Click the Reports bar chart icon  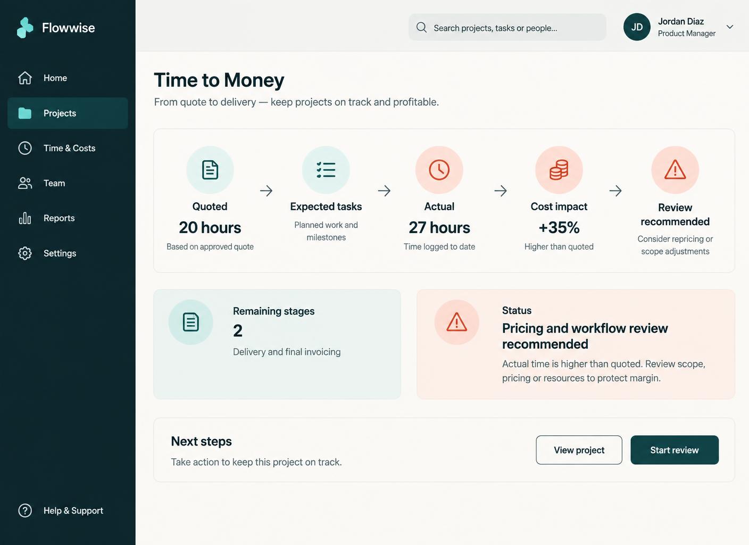tap(25, 218)
